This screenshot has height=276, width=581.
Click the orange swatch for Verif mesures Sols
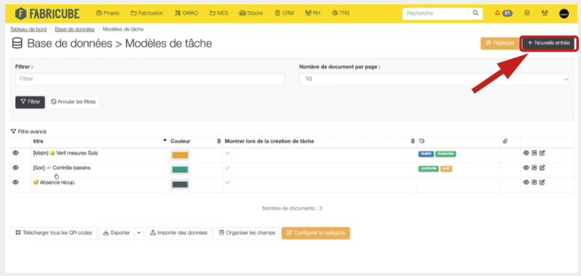(180, 155)
